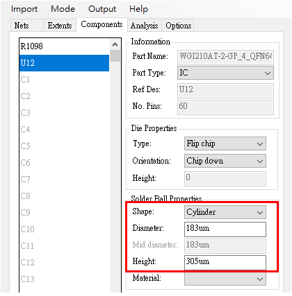Click the No. Pins field

[x=225, y=107]
